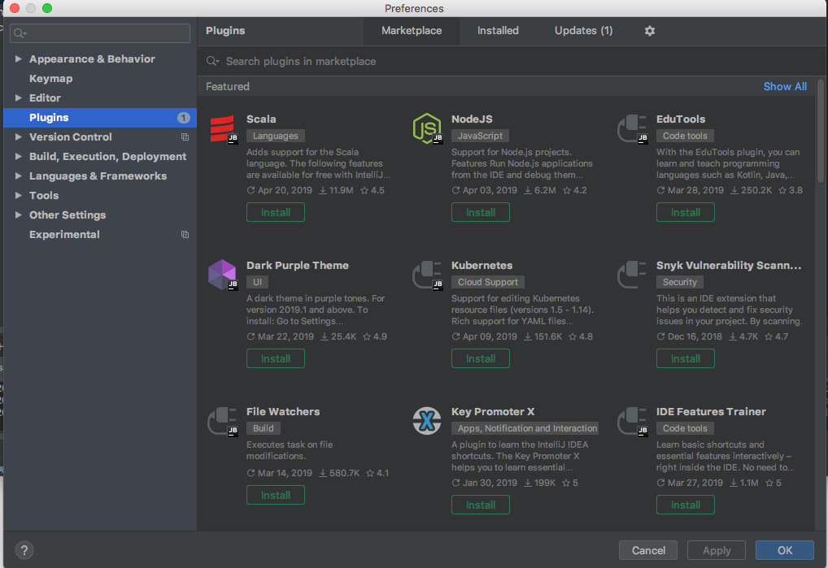This screenshot has height=568, width=828.
Task: Open the Updates (1) tab
Action: (x=583, y=31)
